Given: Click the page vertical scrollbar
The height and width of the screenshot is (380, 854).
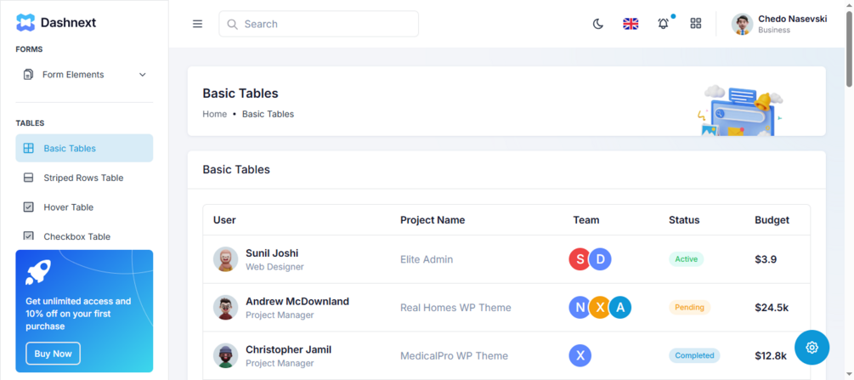Looking at the screenshot, I should tap(849, 51).
